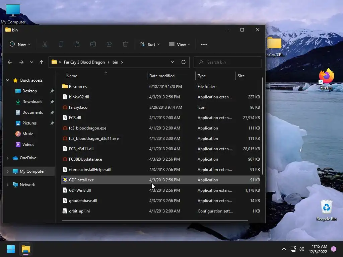Image resolution: width=343 pixels, height=257 pixels.
Task: Open Videos in Quick access
Action: coord(28,145)
